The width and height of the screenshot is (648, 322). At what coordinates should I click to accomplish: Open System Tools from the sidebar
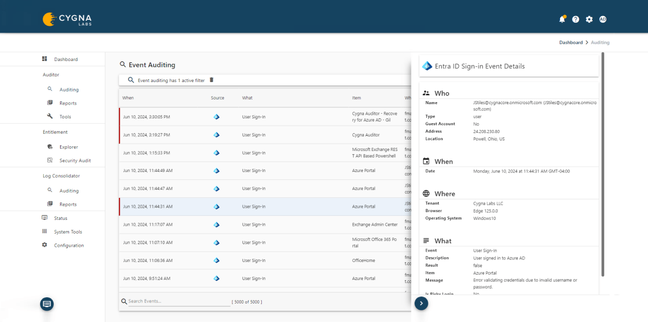pos(68,232)
